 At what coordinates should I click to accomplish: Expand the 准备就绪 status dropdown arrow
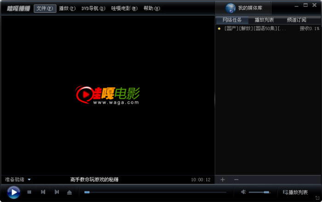29,180
